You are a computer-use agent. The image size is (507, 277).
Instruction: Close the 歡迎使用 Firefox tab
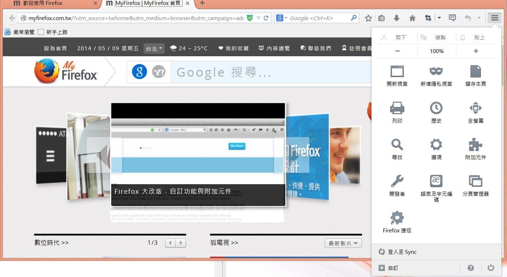95,3
